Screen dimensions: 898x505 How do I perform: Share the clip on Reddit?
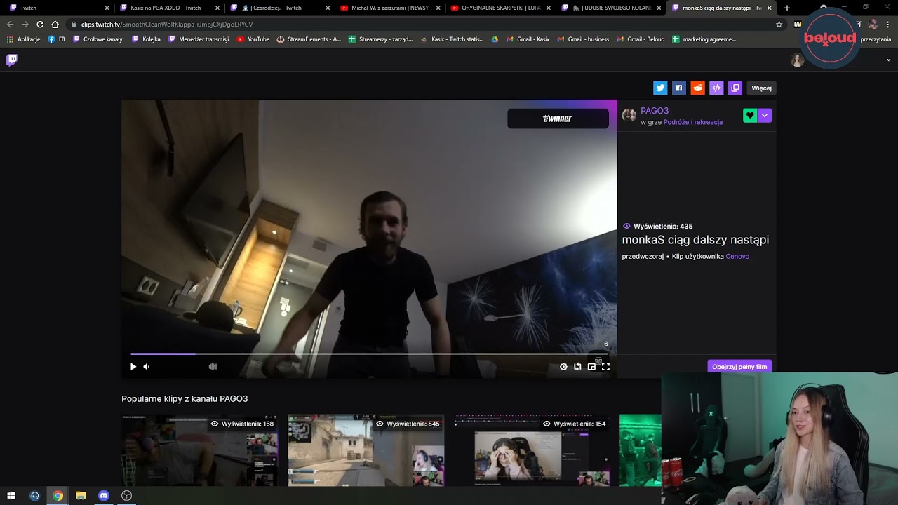pyautogui.click(x=697, y=88)
